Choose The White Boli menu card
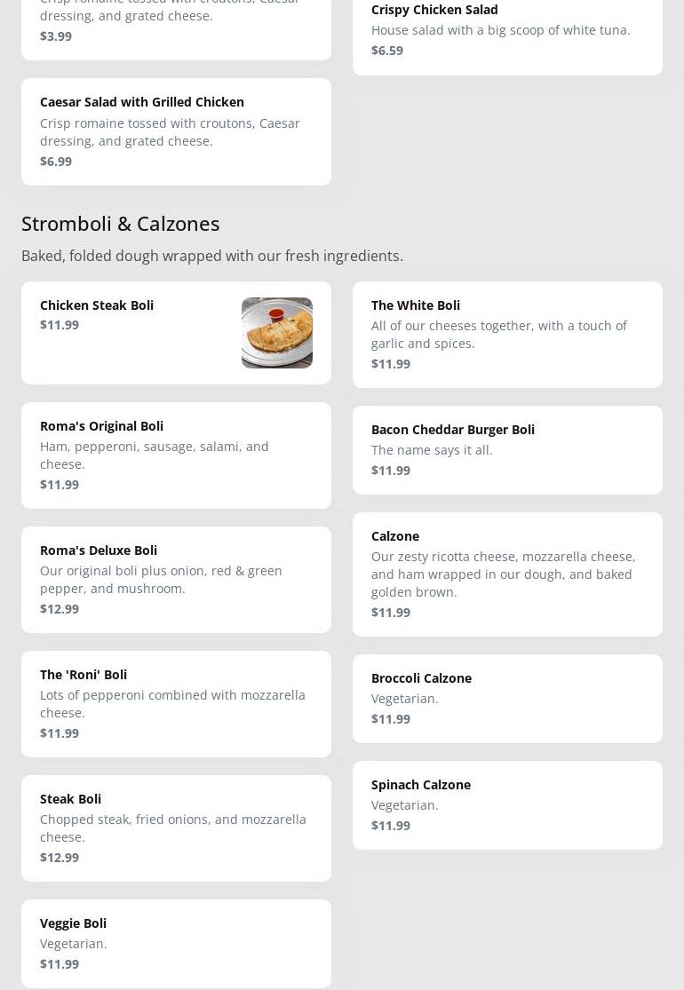Viewport: 684px width, 990px height. point(507,335)
